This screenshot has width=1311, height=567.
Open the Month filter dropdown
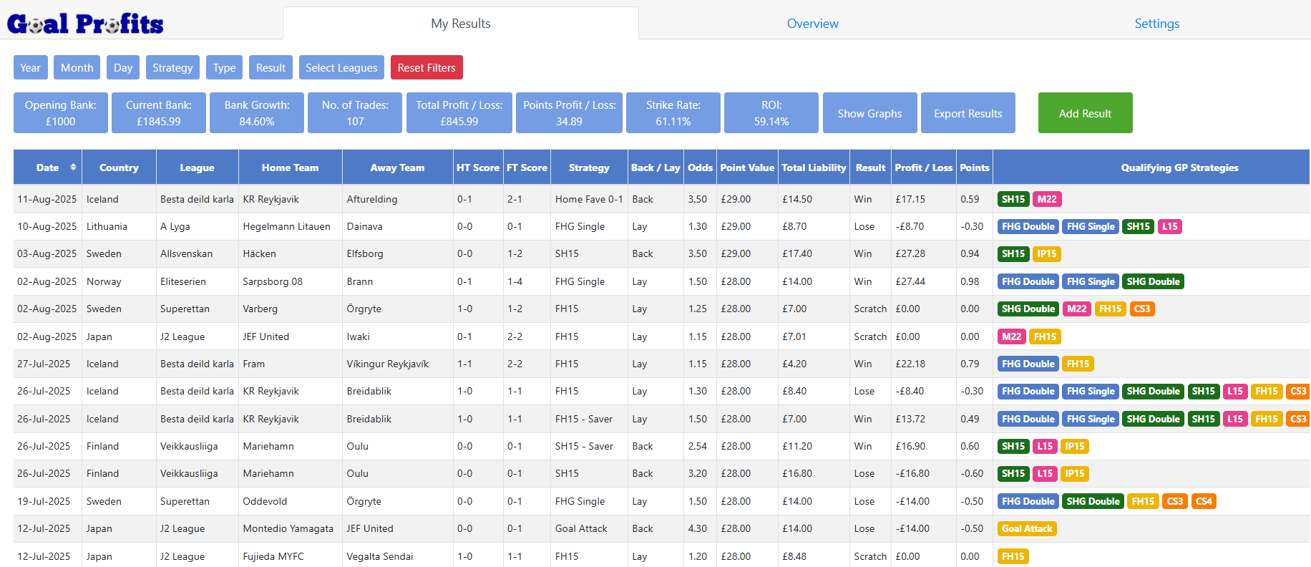[x=77, y=68]
